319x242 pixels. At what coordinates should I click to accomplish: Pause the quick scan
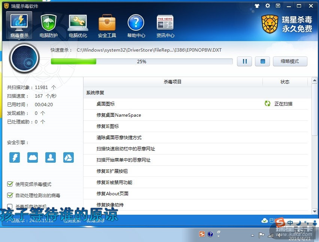tap(244, 61)
